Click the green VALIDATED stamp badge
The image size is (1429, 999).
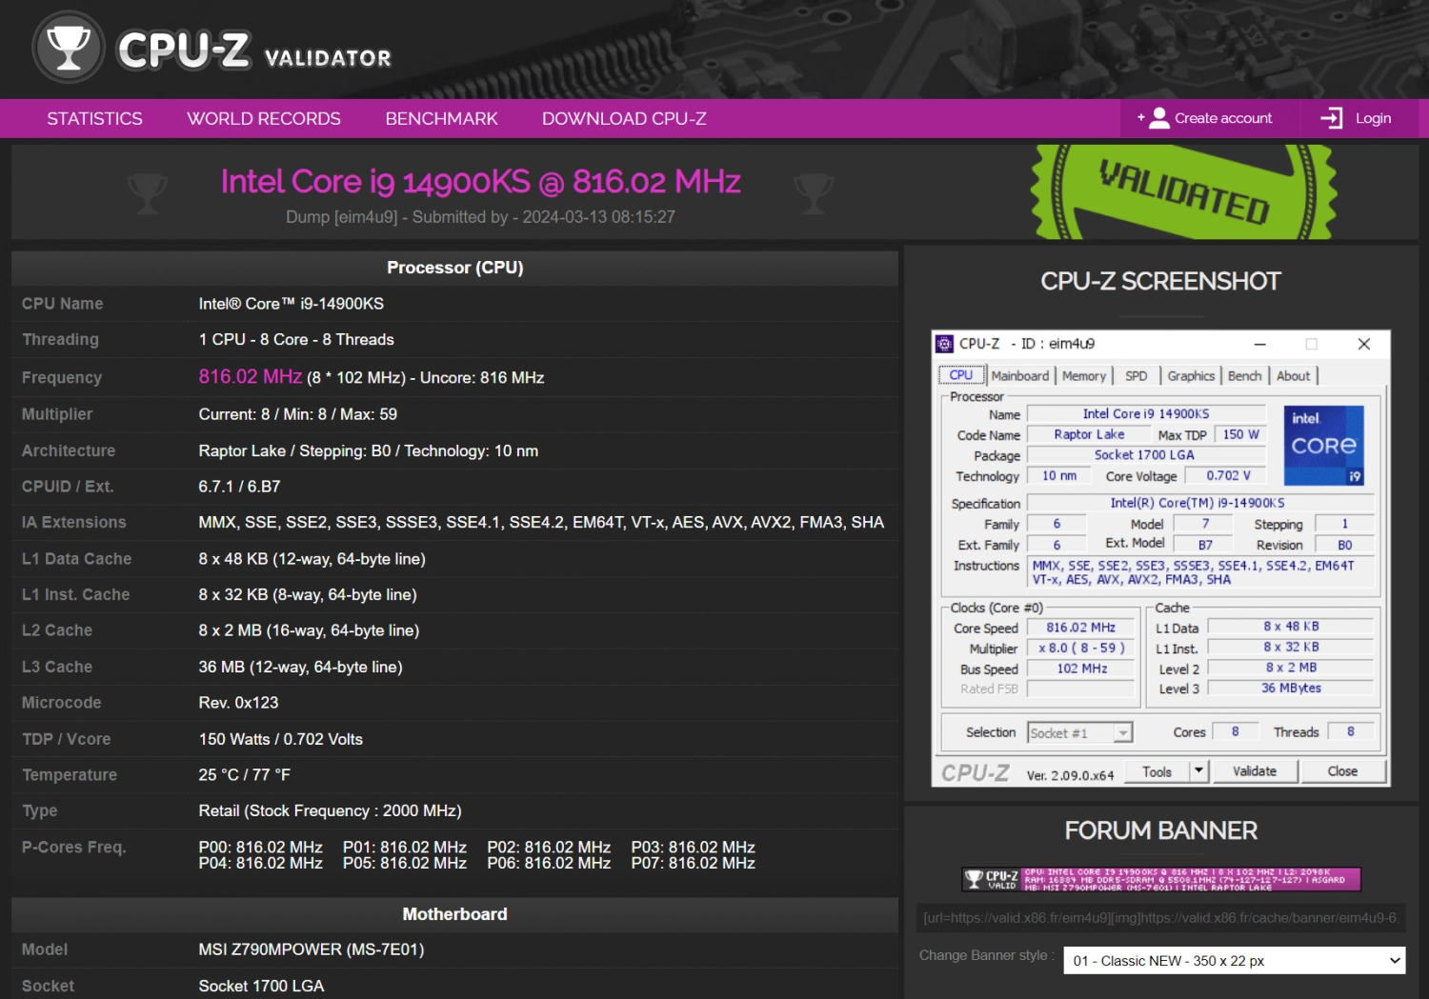(1183, 192)
